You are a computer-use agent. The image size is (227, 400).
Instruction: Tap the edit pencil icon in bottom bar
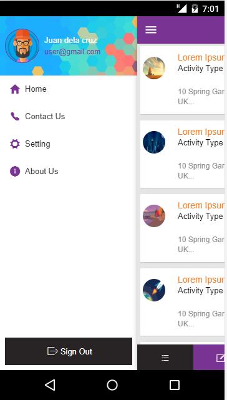pos(220,358)
